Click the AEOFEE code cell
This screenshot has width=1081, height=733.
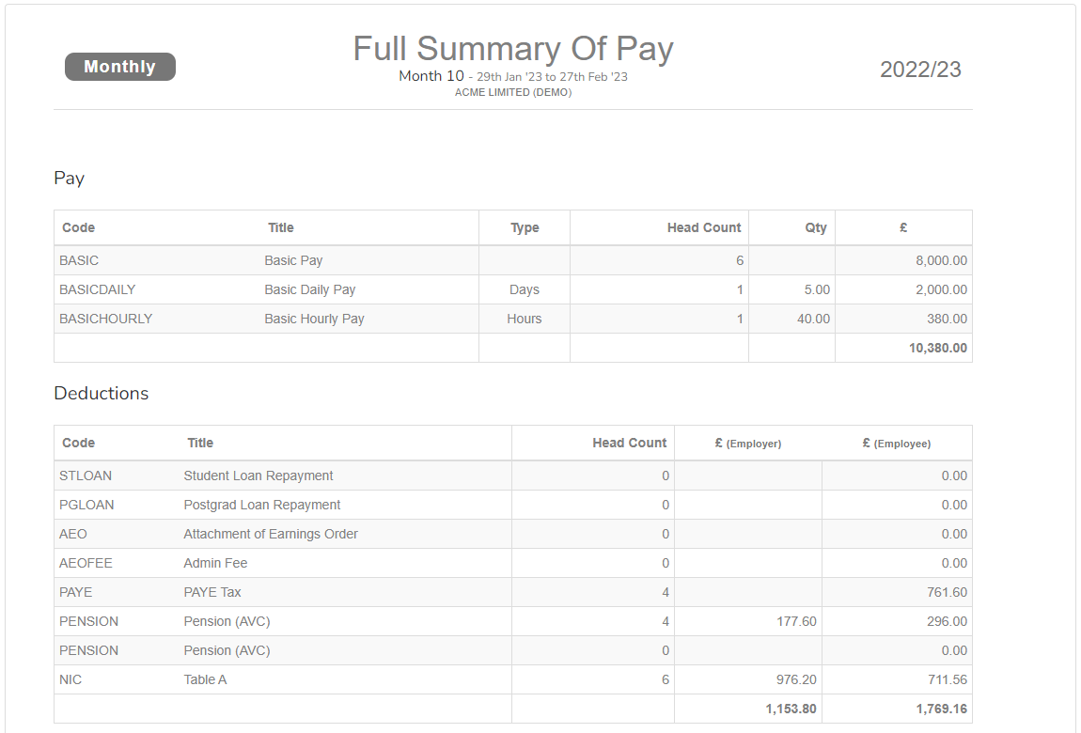pos(86,563)
